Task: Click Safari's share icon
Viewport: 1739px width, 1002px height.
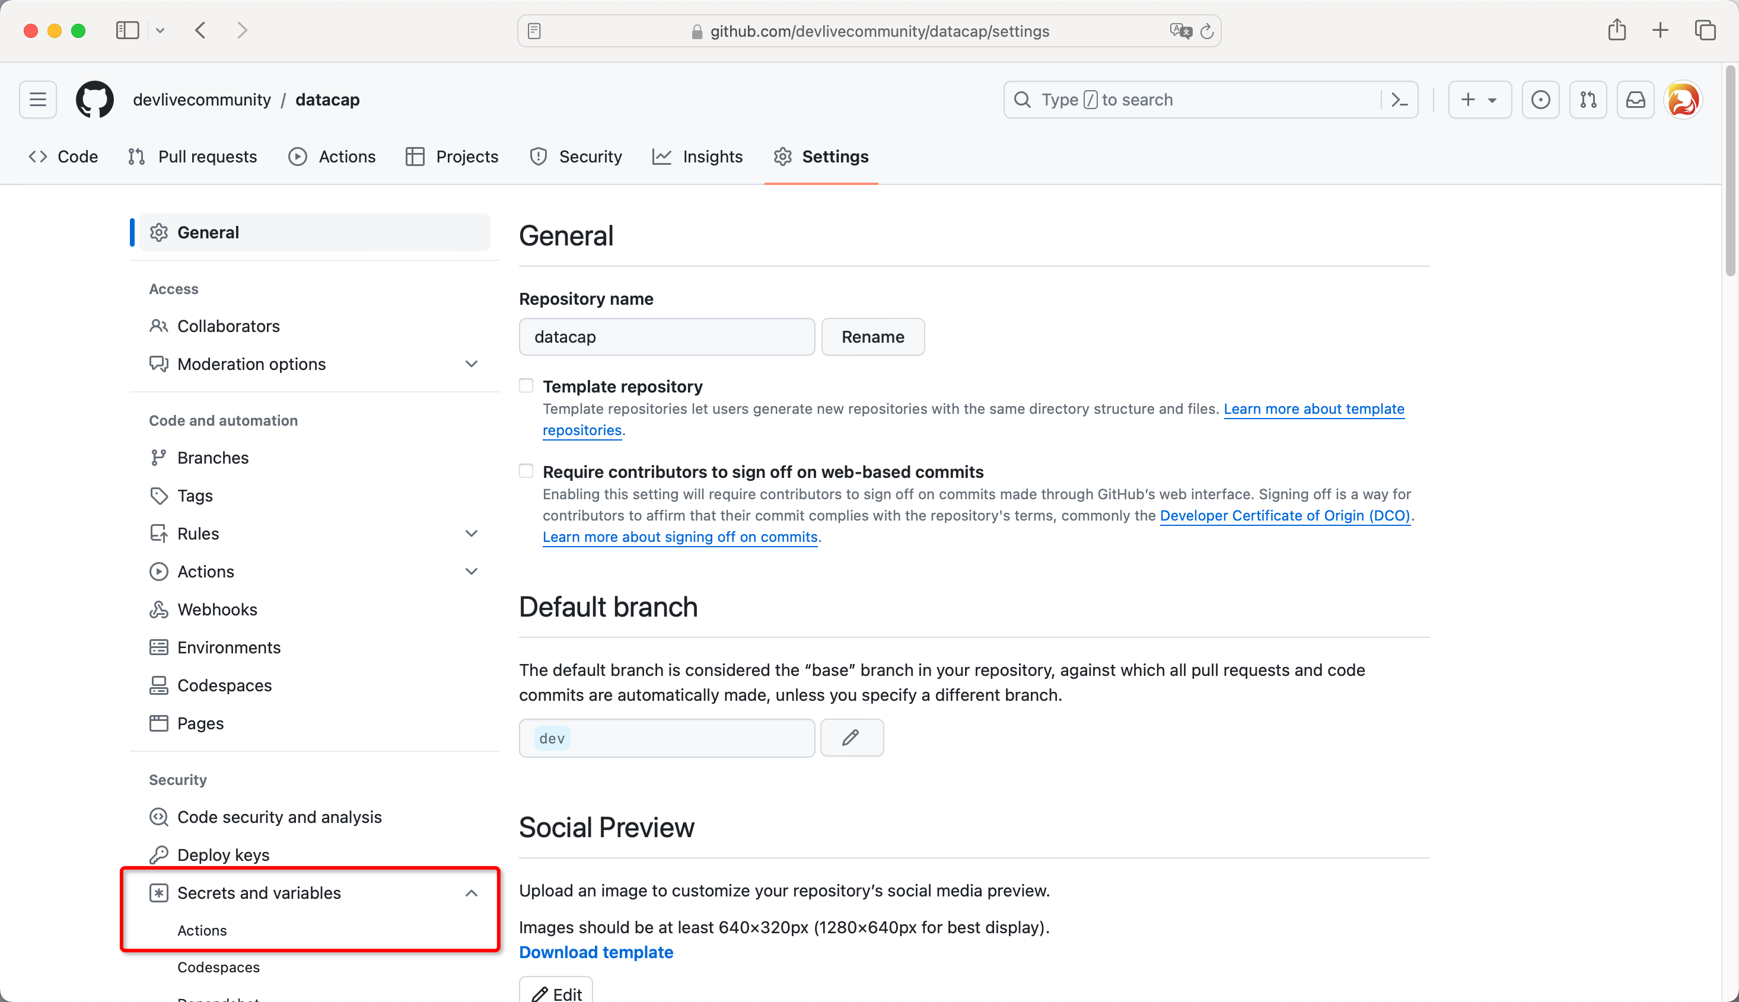Action: 1616,30
